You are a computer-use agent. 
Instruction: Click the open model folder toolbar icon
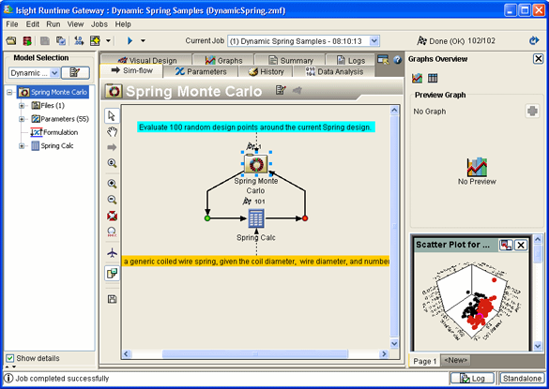(11, 41)
